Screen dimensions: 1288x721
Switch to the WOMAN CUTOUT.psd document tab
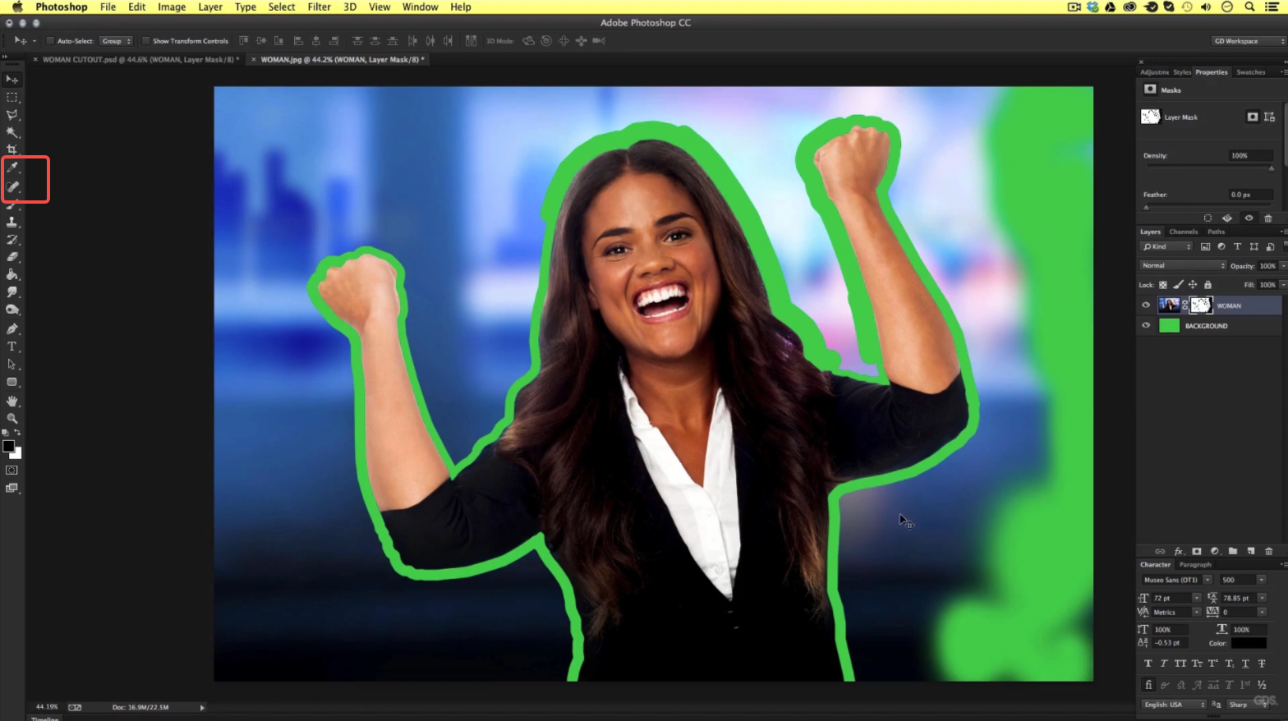(140, 59)
